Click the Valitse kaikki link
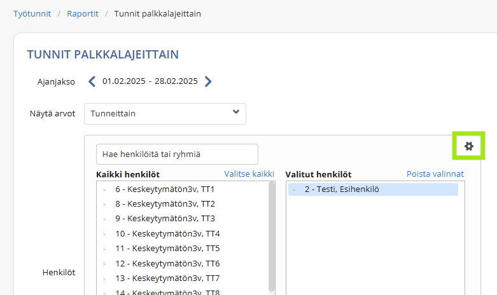The height and width of the screenshot is (295, 497). (249, 174)
